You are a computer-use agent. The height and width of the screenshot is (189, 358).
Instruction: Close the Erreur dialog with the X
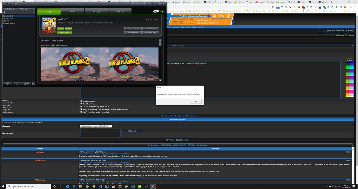click(x=202, y=88)
